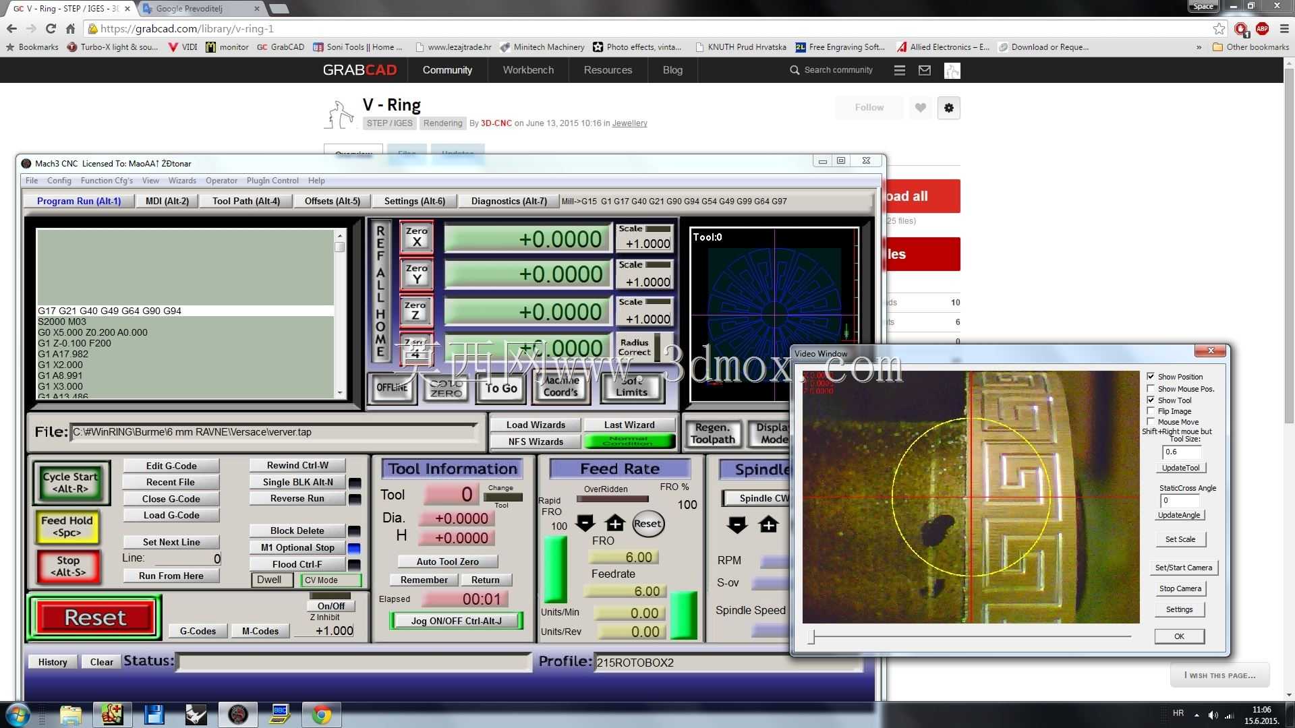Open model settings gear on GrabCAD
Viewport: 1295px width, 728px height.
click(x=949, y=108)
